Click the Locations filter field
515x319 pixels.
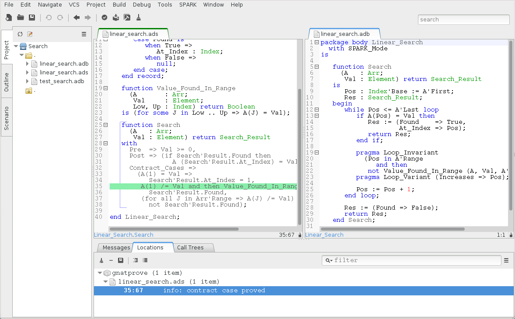pyautogui.click(x=411, y=260)
